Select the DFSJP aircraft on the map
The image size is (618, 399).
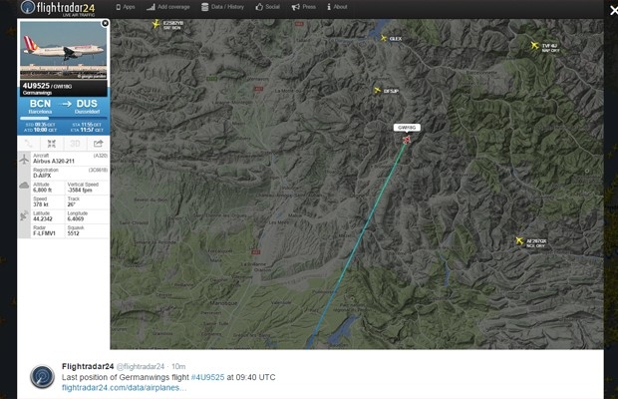coord(377,91)
